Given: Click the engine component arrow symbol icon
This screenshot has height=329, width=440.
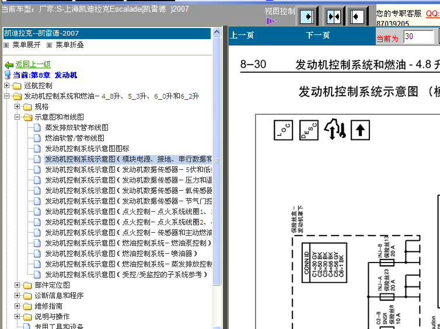Looking at the screenshot, I should pyautogui.click(x=335, y=129).
